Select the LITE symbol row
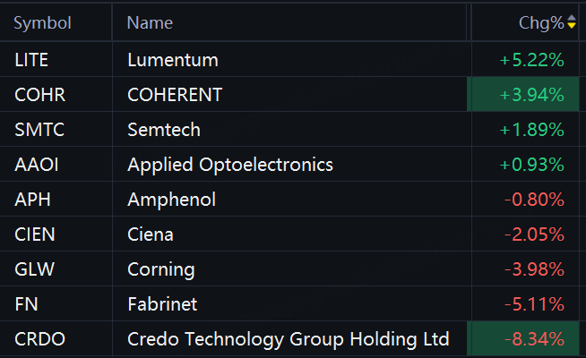The width and height of the screenshot is (586, 358). point(289,59)
